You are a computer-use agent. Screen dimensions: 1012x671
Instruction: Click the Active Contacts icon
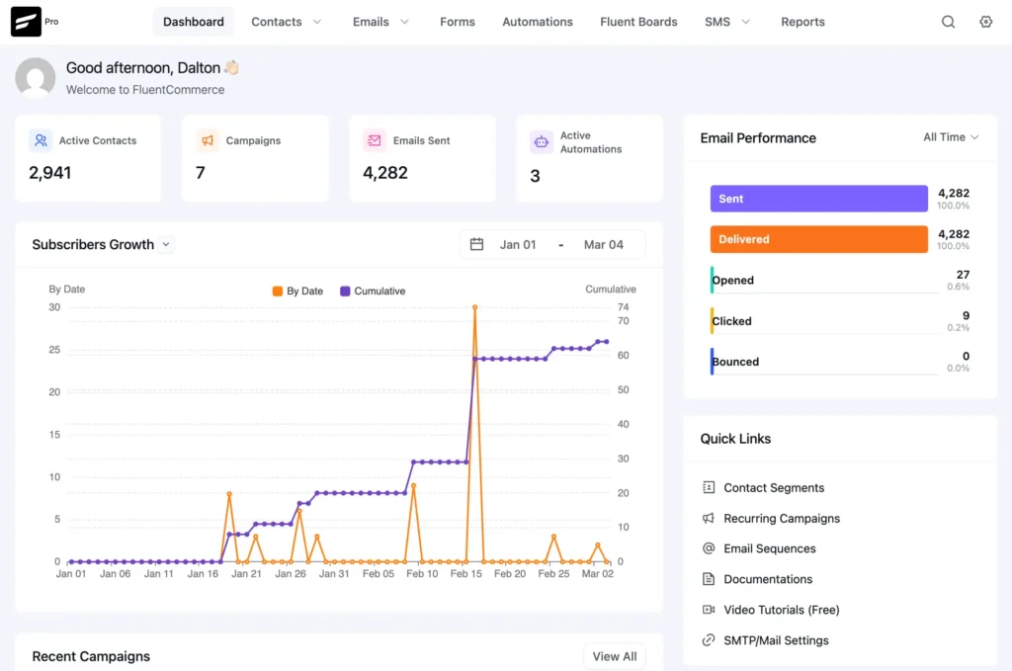point(40,140)
